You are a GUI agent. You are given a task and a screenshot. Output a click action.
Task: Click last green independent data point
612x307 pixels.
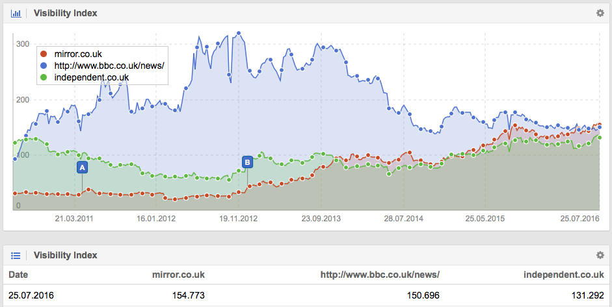click(x=600, y=138)
